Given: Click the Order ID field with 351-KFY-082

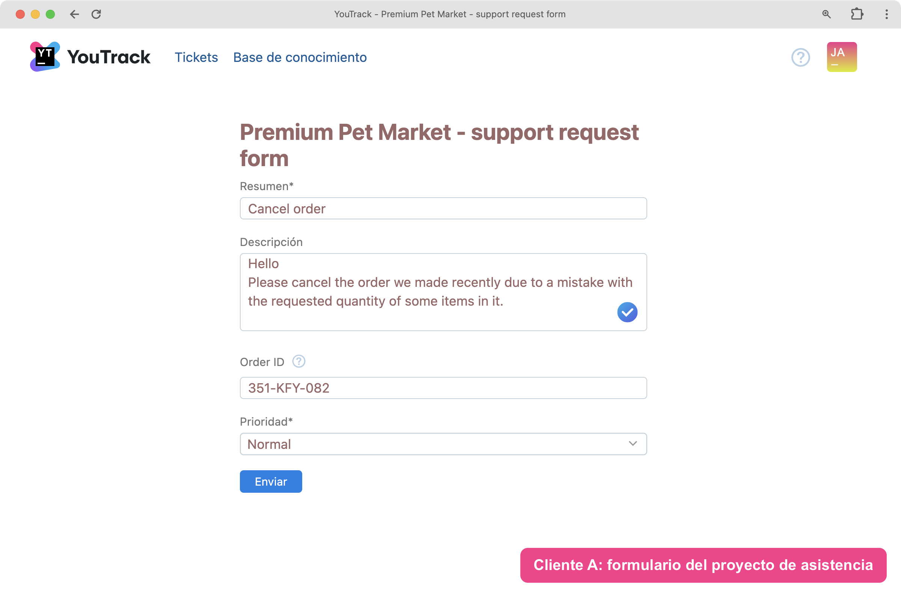Looking at the screenshot, I should tap(443, 388).
